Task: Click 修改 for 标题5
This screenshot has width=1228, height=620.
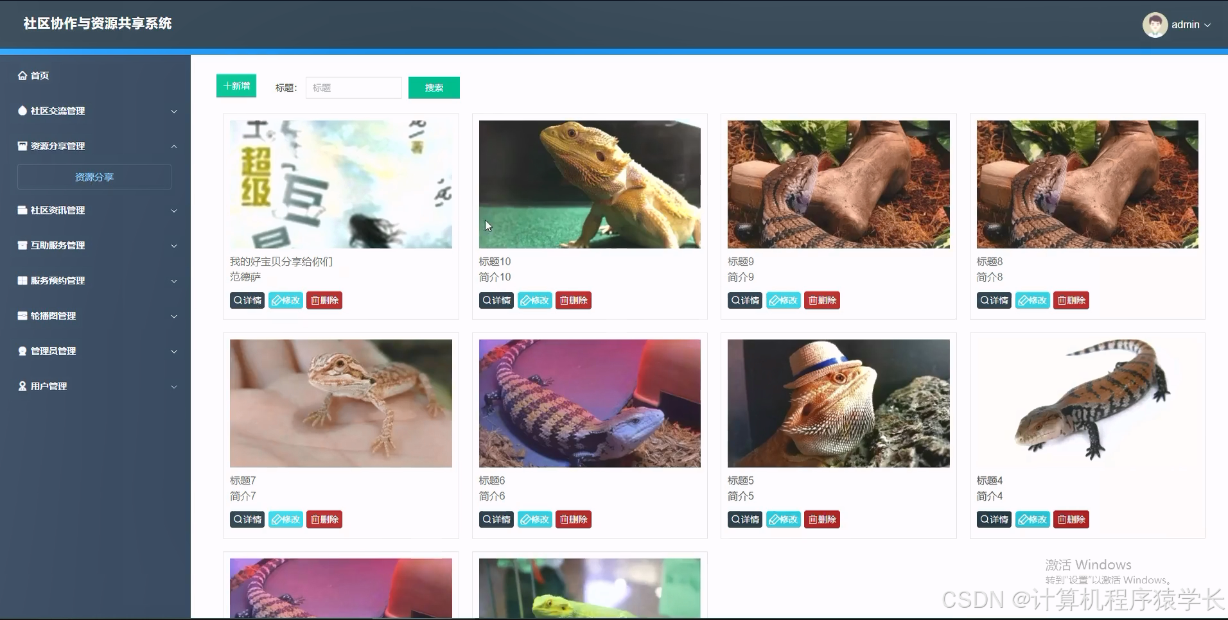Action: 784,519
